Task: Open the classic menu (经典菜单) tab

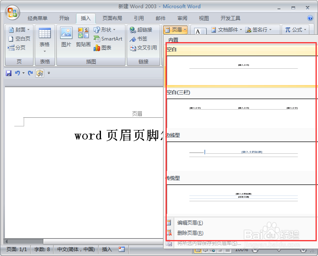Action: click(x=38, y=18)
